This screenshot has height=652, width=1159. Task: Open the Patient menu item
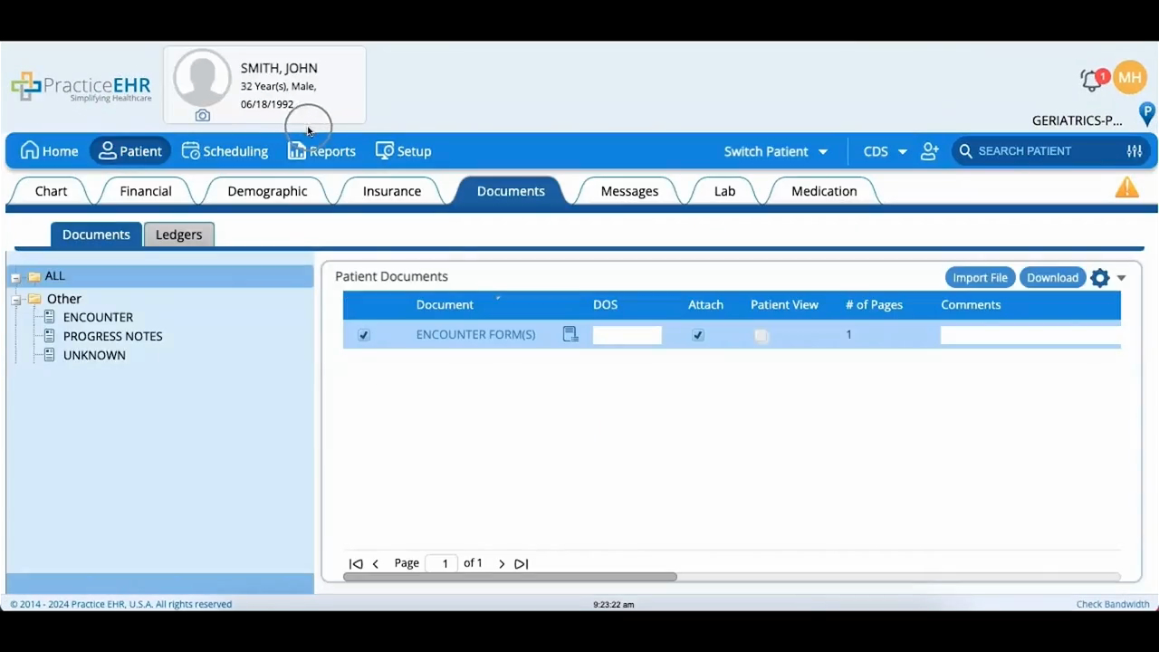coord(130,151)
